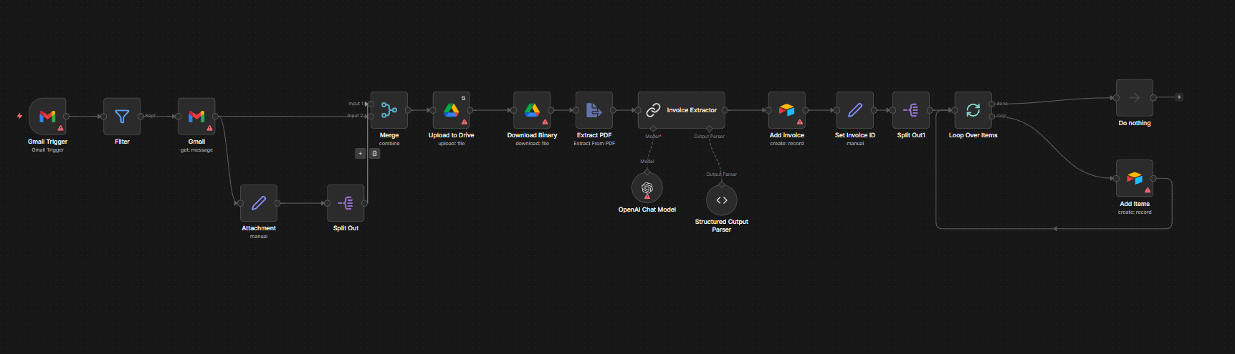Image resolution: width=1235 pixels, height=354 pixels.
Task: Add a node after Do nothing
Action: tap(1179, 97)
